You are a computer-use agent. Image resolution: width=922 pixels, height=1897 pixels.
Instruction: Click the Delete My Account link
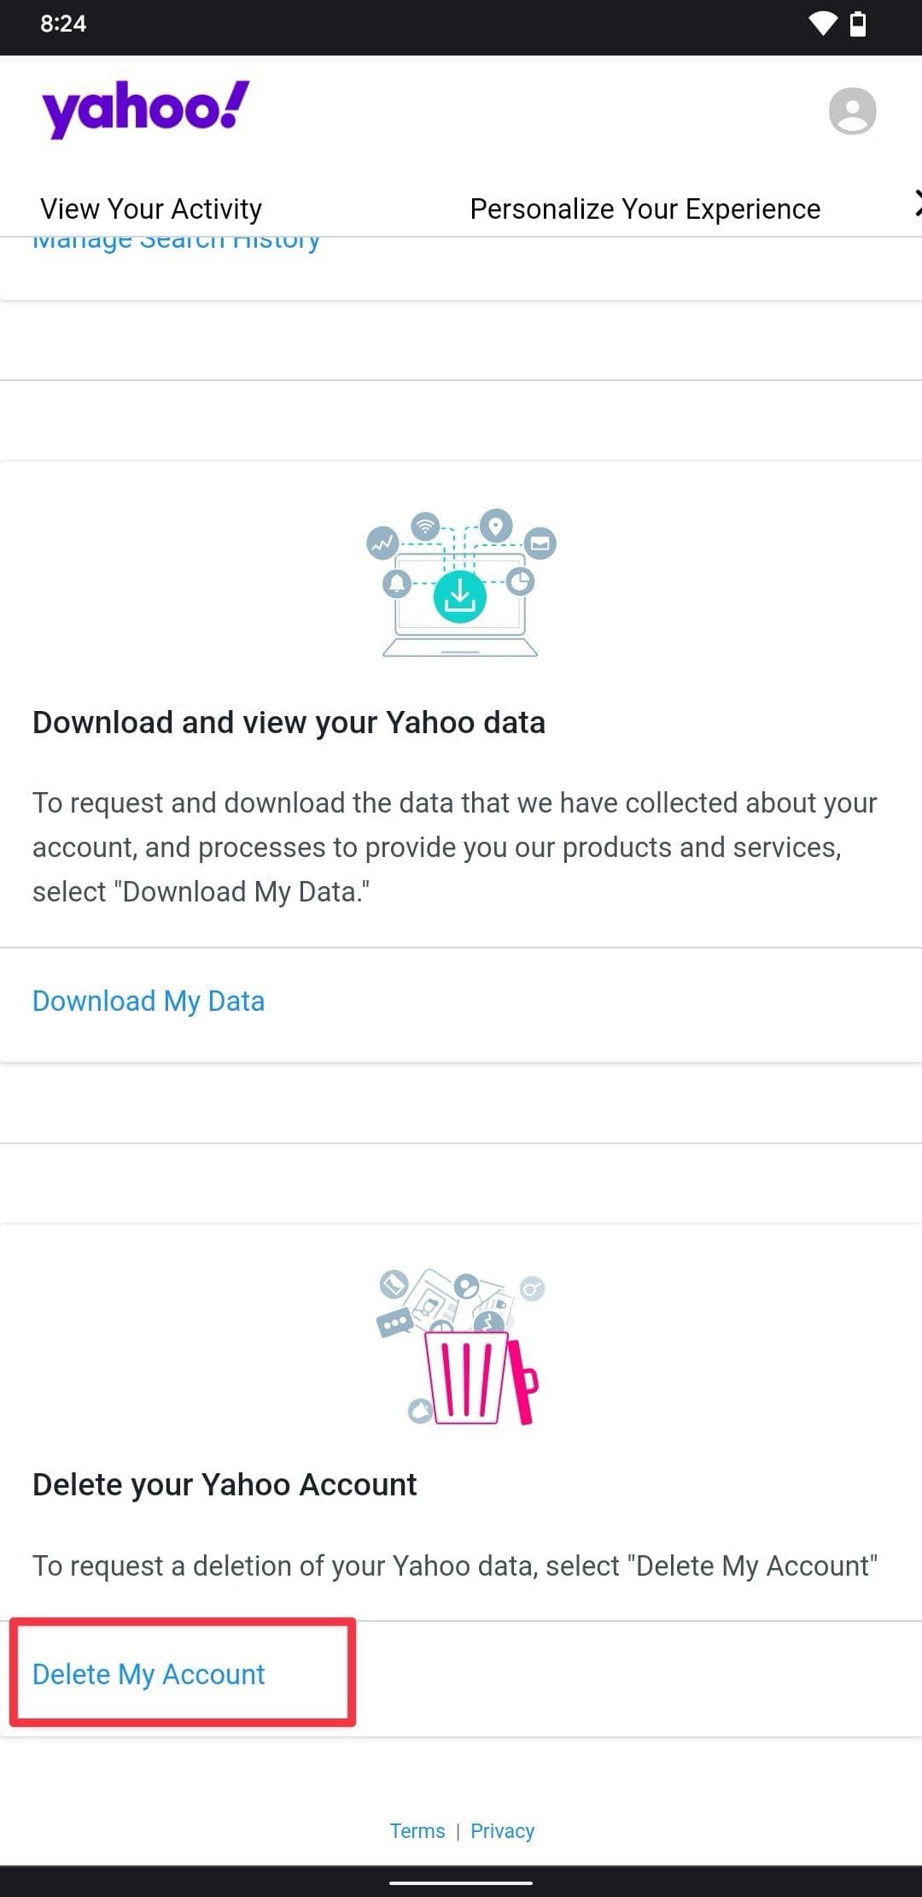[149, 1674]
